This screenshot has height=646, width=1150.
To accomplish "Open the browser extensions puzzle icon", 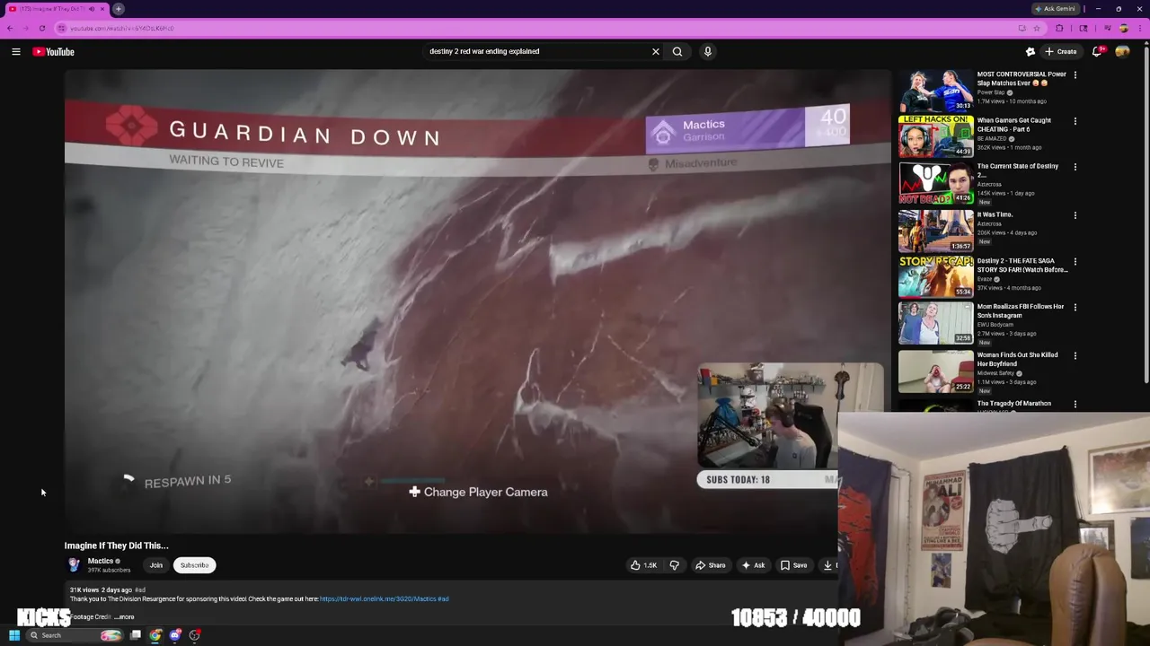I will [1059, 28].
